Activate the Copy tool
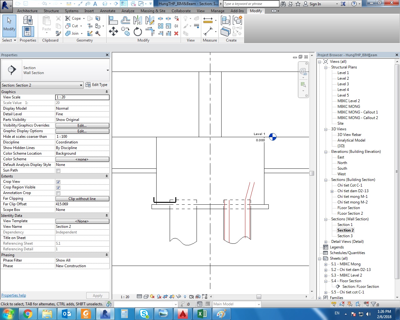 126,31
